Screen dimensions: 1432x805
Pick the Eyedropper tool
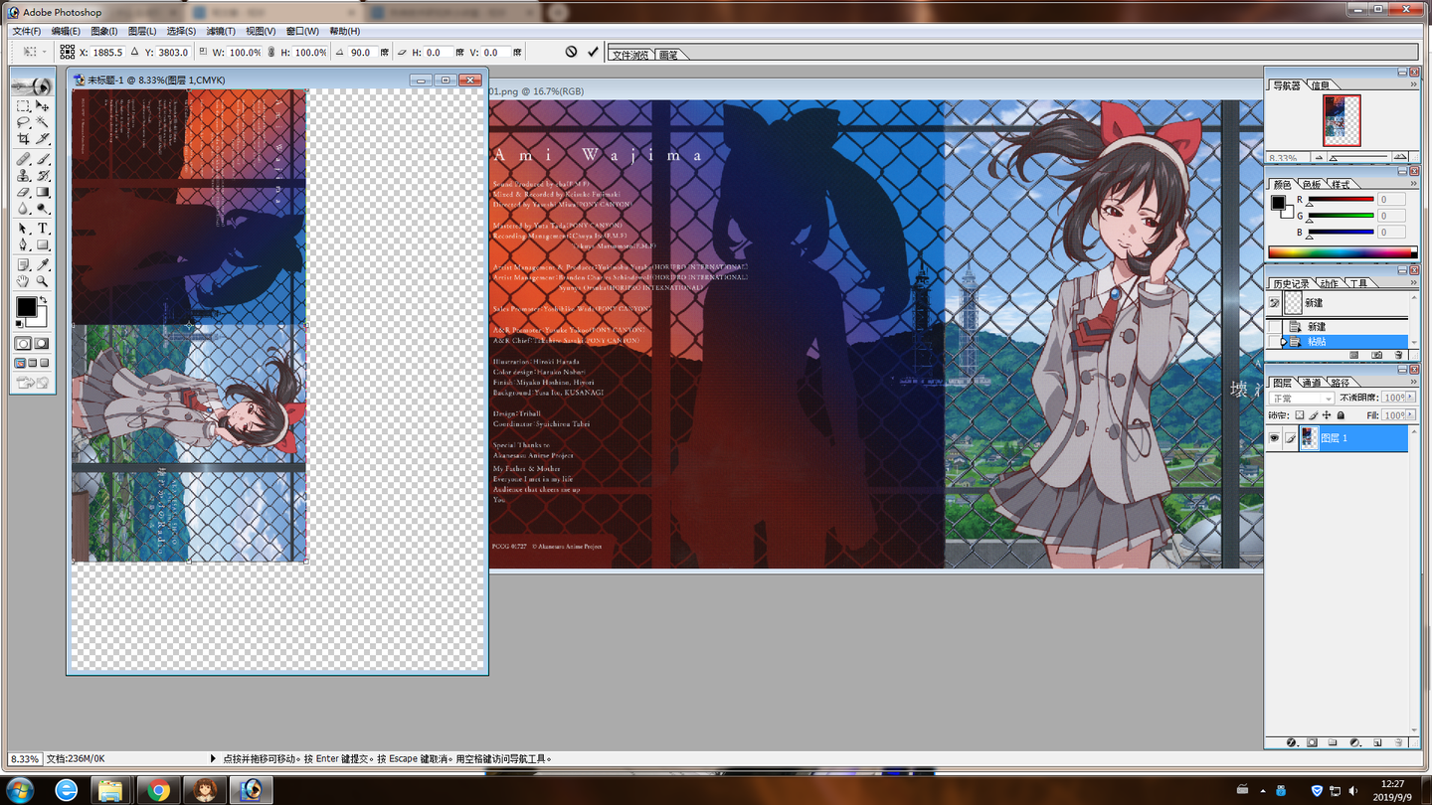[x=42, y=265]
